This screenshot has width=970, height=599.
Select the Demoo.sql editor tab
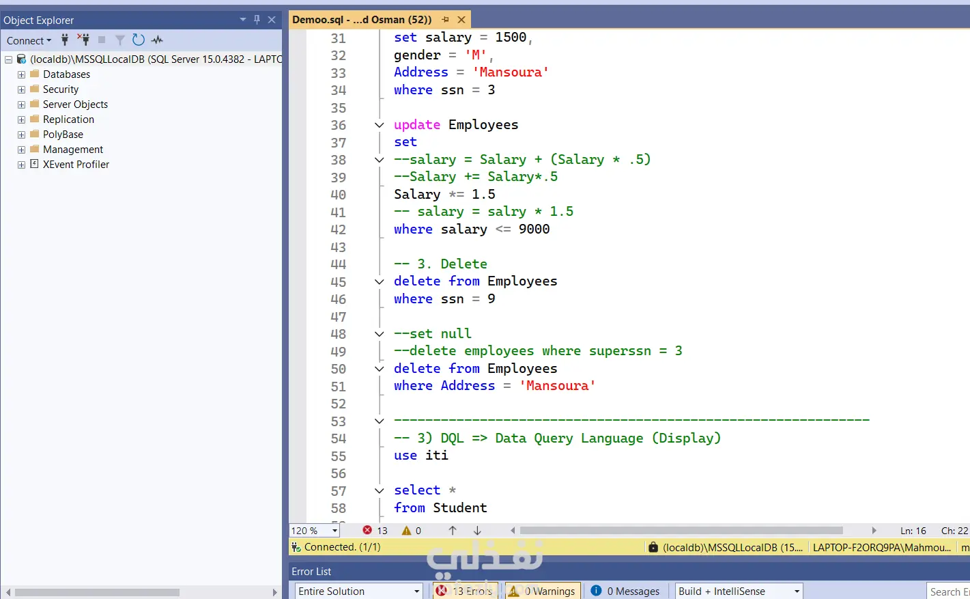362,20
